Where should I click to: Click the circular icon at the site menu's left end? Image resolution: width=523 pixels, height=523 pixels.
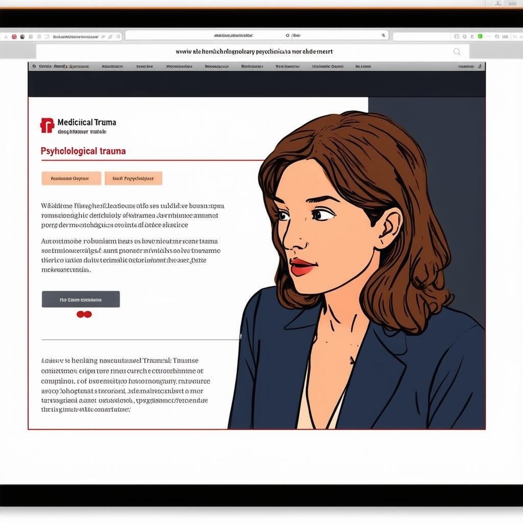34,66
